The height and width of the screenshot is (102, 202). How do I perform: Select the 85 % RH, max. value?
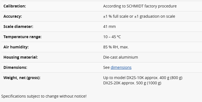116,47
